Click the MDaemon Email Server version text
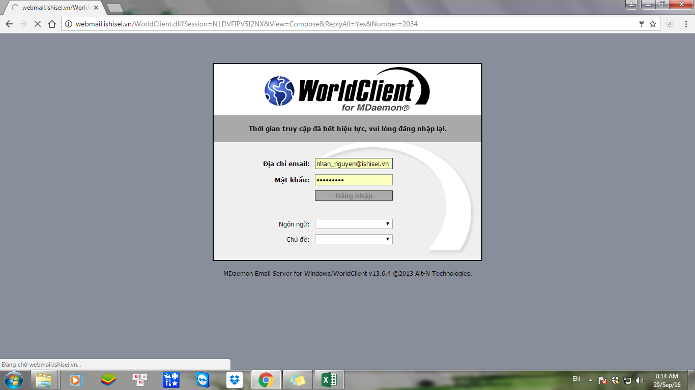Viewport: 695px width, 390px height. tap(347, 273)
